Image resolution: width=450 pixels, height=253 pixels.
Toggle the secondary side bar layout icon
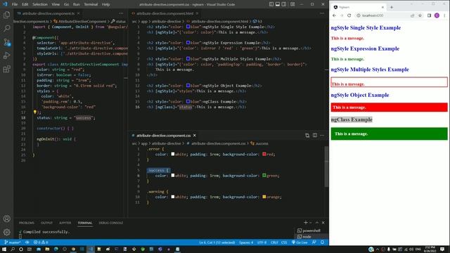pyautogui.click(x=284, y=4)
